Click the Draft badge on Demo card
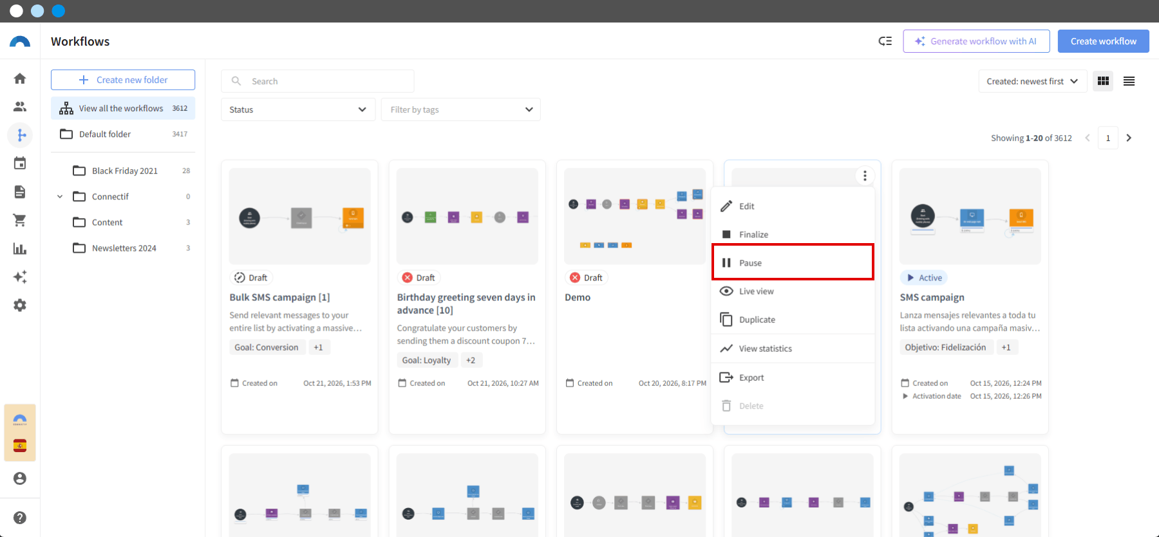 click(x=586, y=278)
